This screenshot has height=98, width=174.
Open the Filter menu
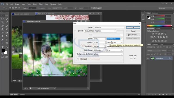click(x=41, y=4)
